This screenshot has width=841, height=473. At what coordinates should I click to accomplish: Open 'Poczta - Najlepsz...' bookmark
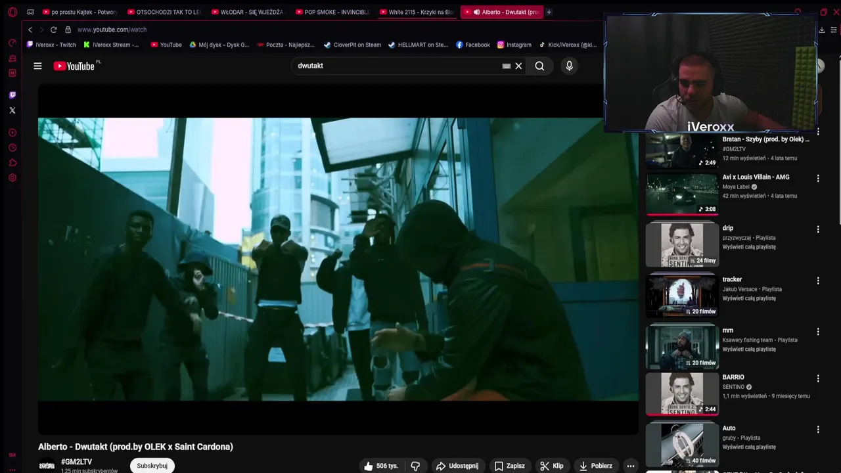[x=286, y=45]
